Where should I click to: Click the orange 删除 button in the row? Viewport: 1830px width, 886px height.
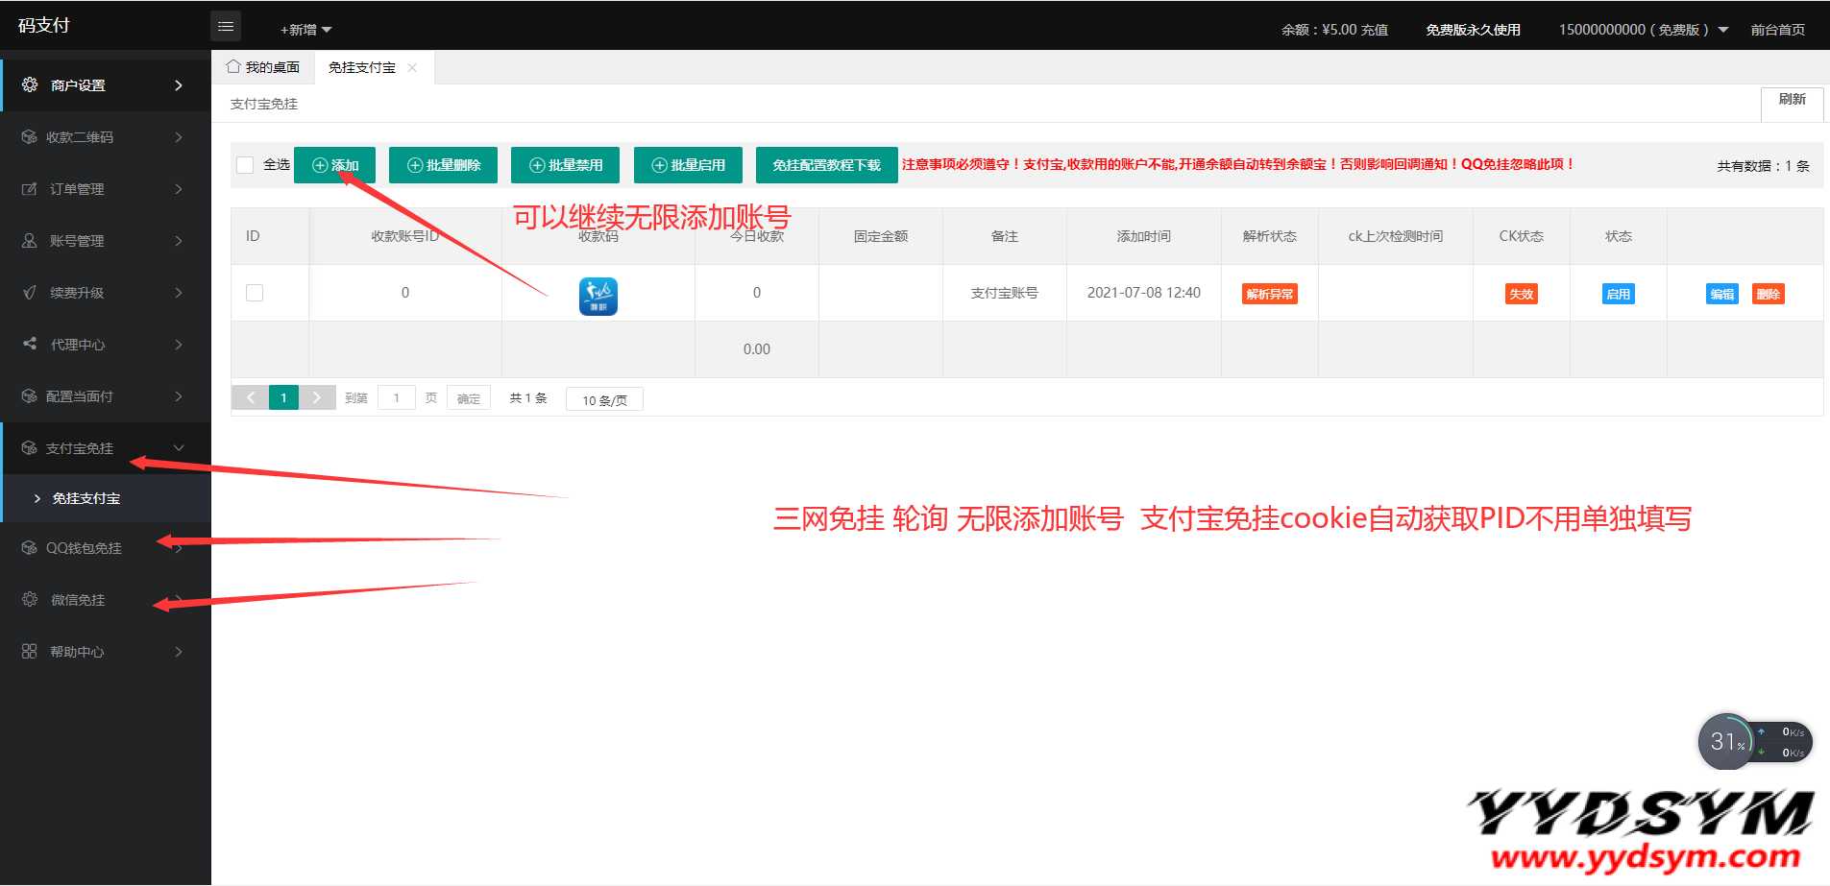(1768, 294)
